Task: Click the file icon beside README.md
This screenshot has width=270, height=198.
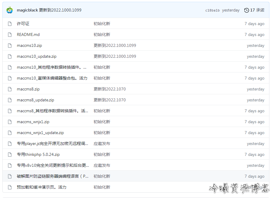Action: [10, 34]
